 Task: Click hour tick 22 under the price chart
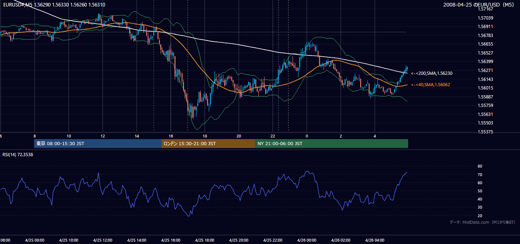273,136
